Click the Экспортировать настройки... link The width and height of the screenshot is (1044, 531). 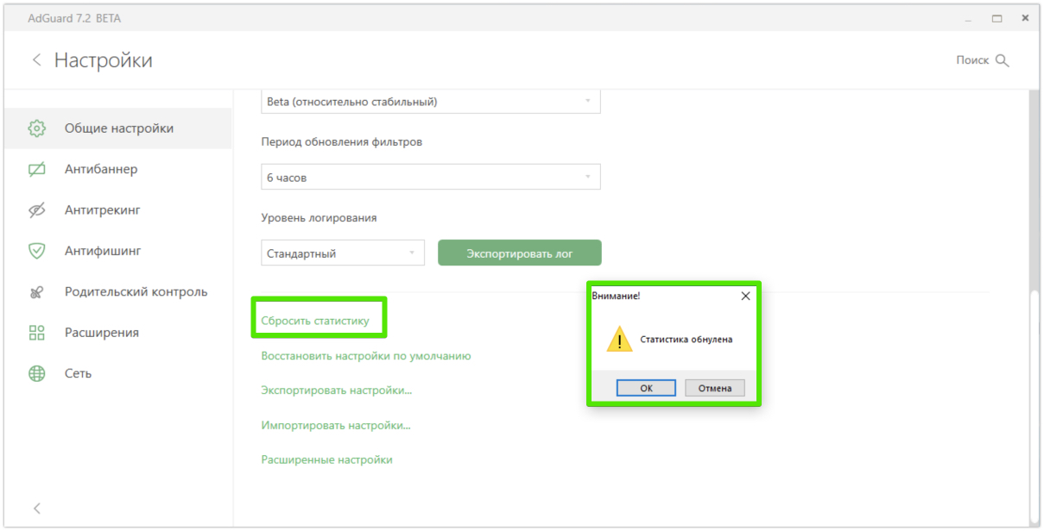click(x=337, y=390)
